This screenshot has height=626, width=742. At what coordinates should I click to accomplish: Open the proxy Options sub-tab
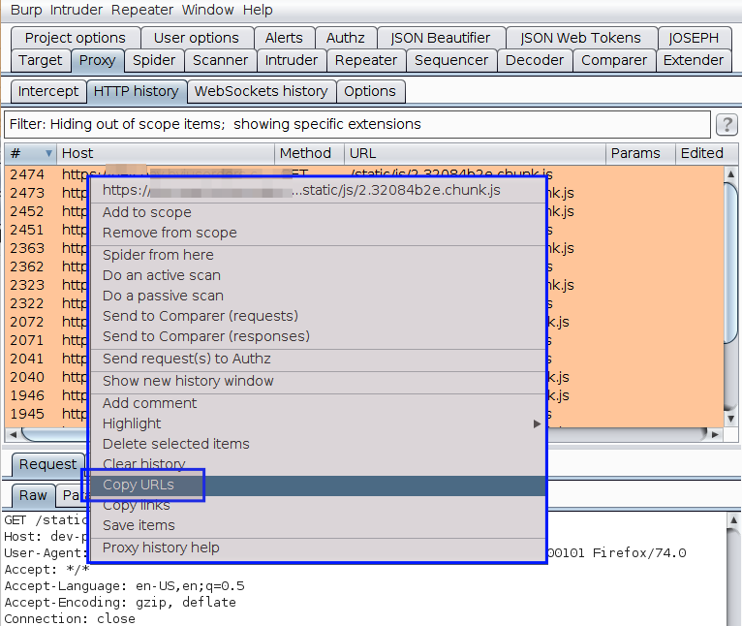click(x=370, y=91)
